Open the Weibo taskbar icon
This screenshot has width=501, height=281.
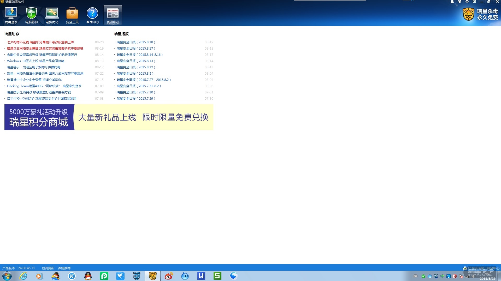(x=169, y=276)
